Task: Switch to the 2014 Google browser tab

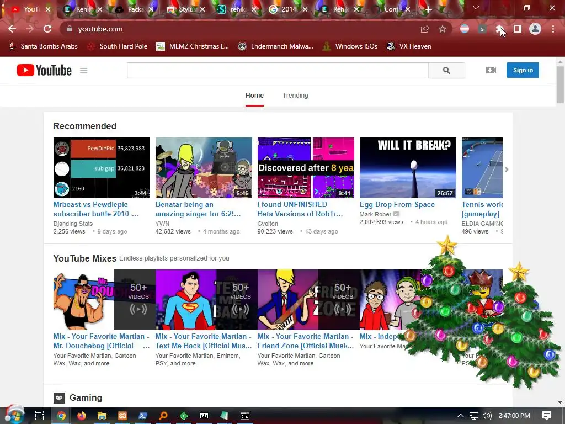Action: click(x=288, y=9)
